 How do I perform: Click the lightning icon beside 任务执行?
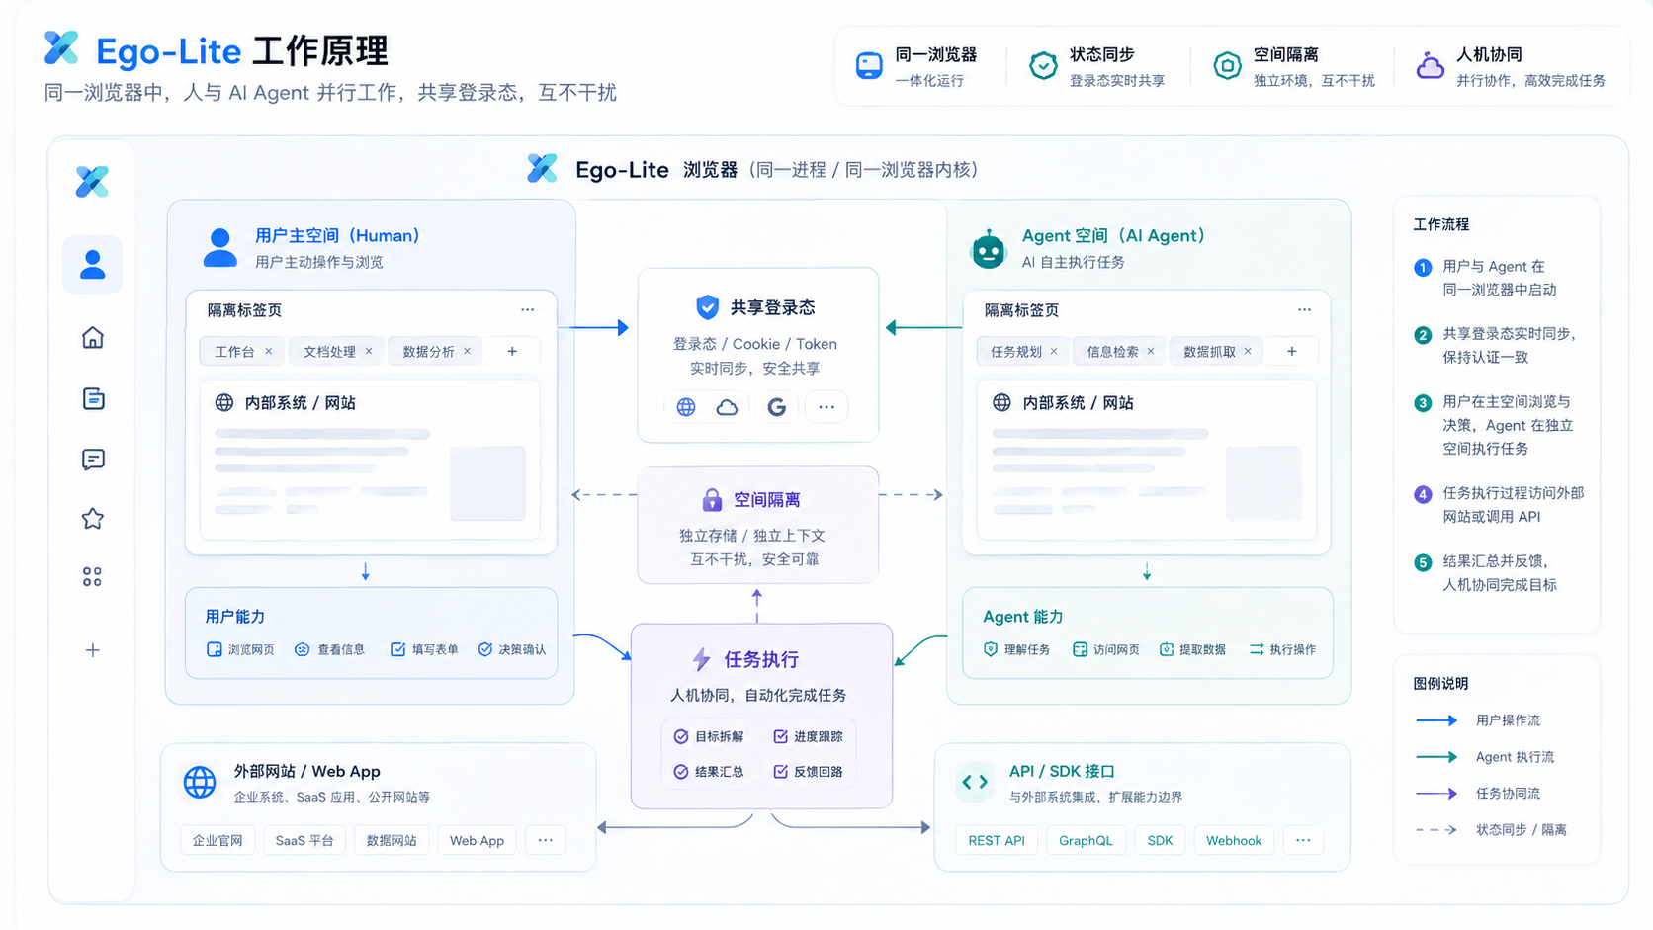[701, 659]
